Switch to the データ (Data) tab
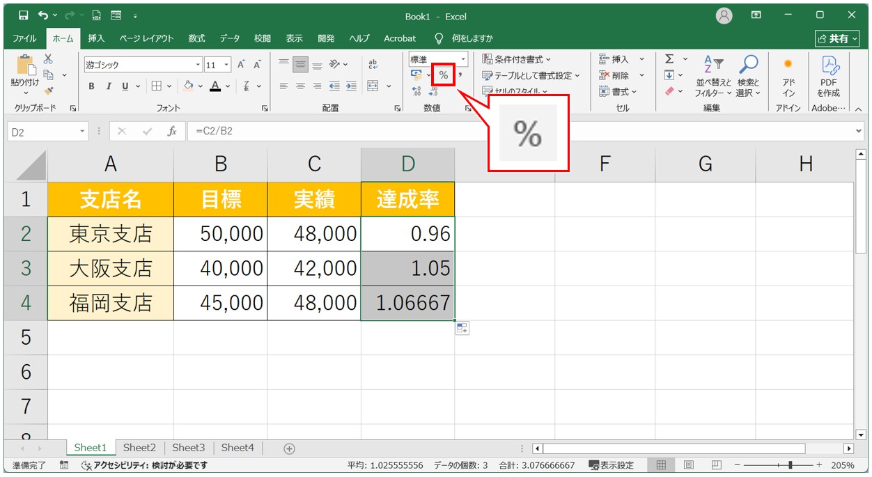 (x=230, y=38)
